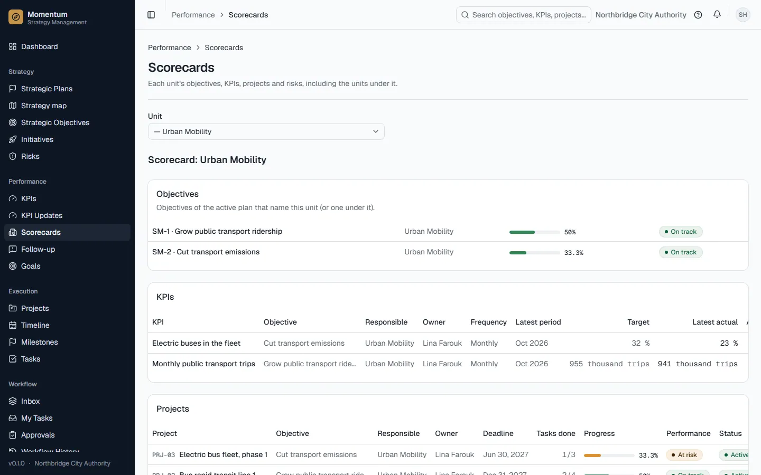This screenshot has width=761, height=475.
Task: Click the SM-2 progress bar at 33.3%
Action: coord(535,253)
